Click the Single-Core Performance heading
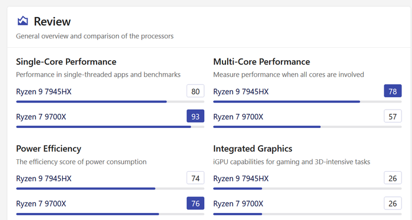Screen dimensions: 412x220 (x=66, y=62)
